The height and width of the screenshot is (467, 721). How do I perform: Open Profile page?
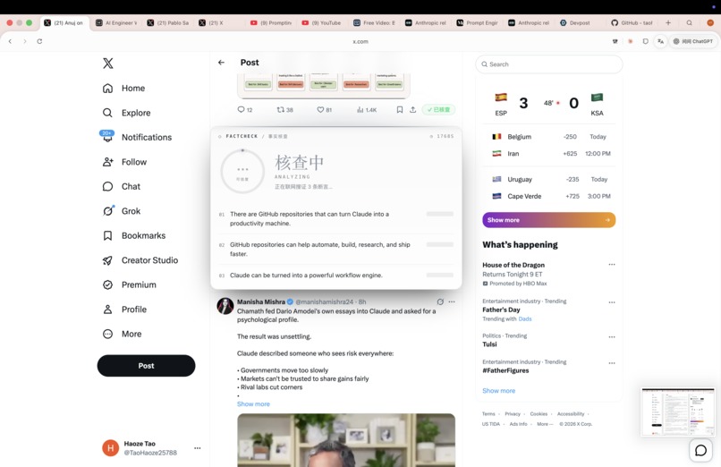124,310
